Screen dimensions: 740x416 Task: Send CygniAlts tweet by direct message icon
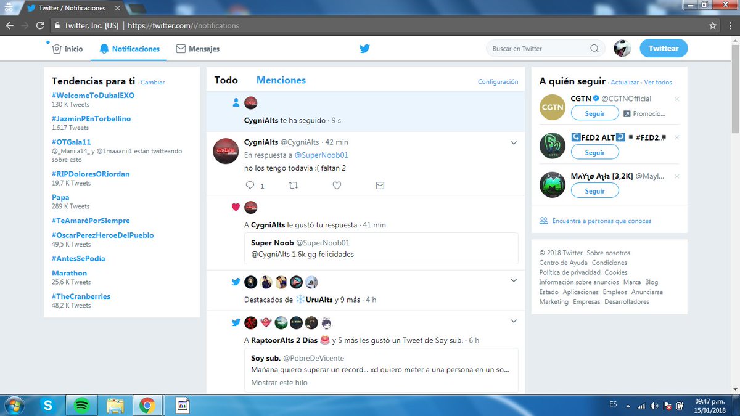coord(380,185)
